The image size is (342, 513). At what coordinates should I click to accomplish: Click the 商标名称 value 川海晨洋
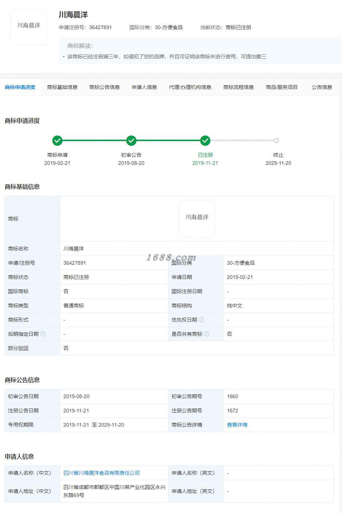tap(74, 249)
